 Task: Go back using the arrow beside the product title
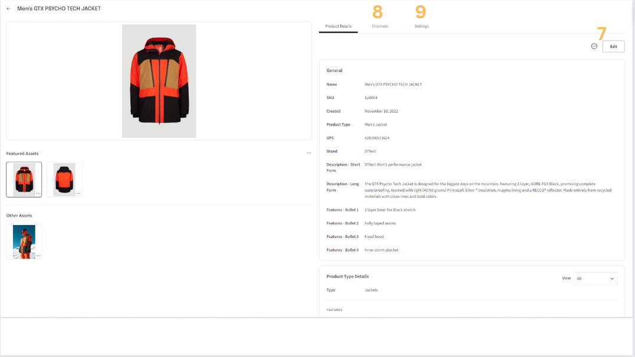pyautogui.click(x=8, y=8)
